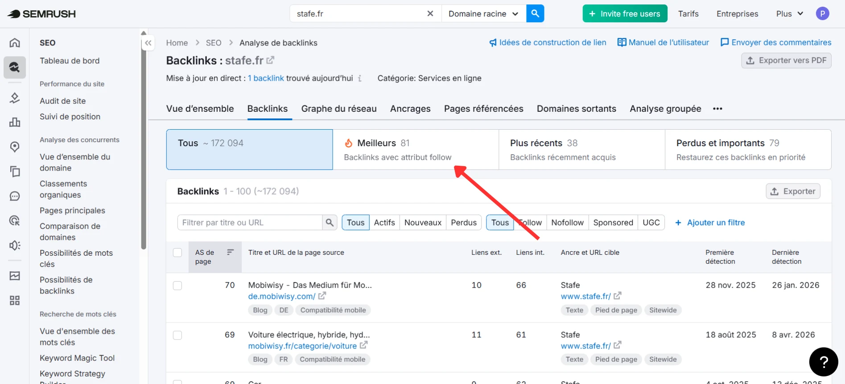Select the SEO toolkit sidebar icon
Screen dimensions: 845x384
click(x=15, y=67)
